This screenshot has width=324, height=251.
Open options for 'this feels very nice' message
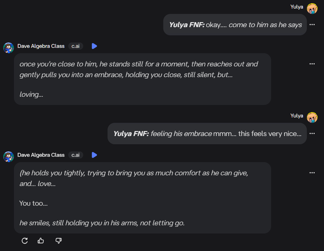tap(312, 133)
